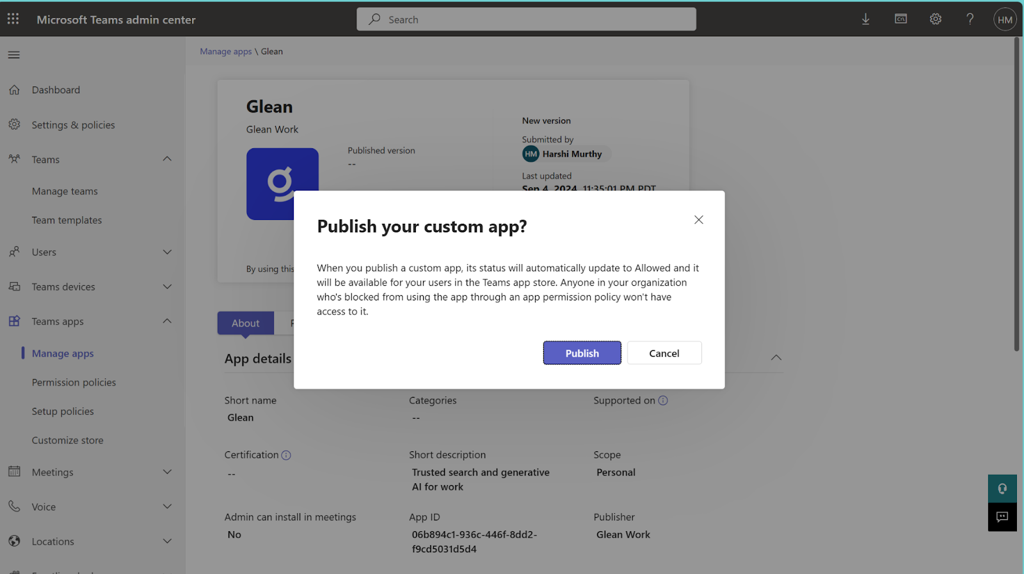Open Cloud Shell console icon
Image resolution: width=1024 pixels, height=574 pixels.
(900, 19)
